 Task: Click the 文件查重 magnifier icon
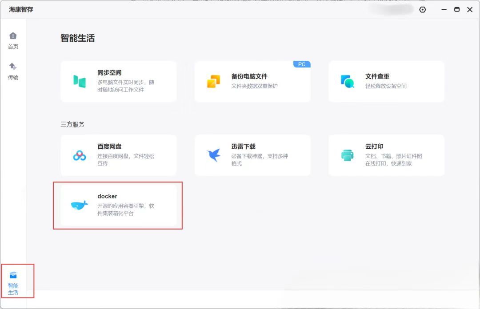348,81
